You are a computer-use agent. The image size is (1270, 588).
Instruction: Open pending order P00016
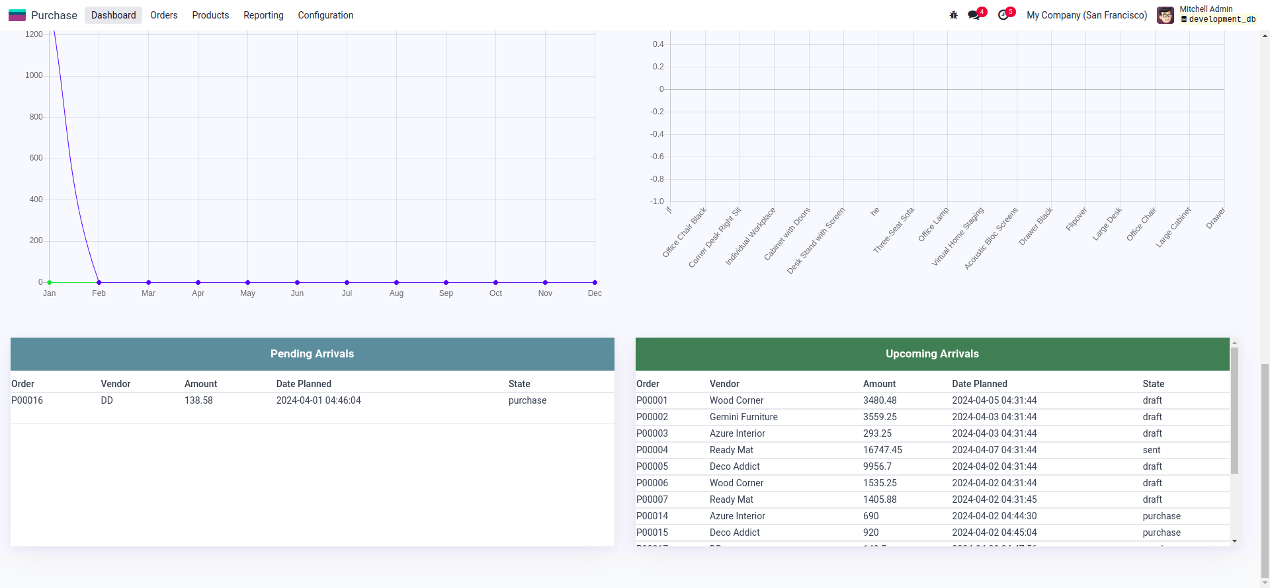tap(27, 400)
